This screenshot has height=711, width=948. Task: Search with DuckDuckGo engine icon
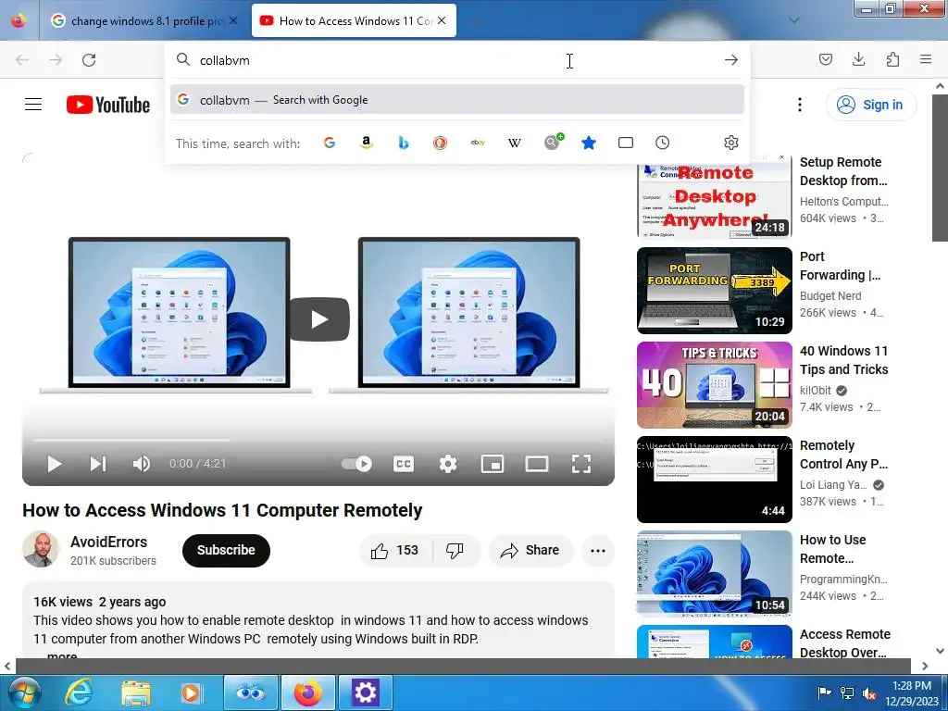coord(440,143)
